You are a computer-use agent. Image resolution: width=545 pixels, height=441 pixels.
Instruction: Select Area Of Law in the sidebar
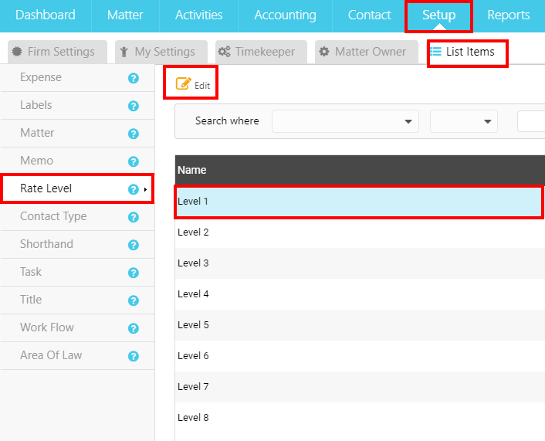click(77, 356)
